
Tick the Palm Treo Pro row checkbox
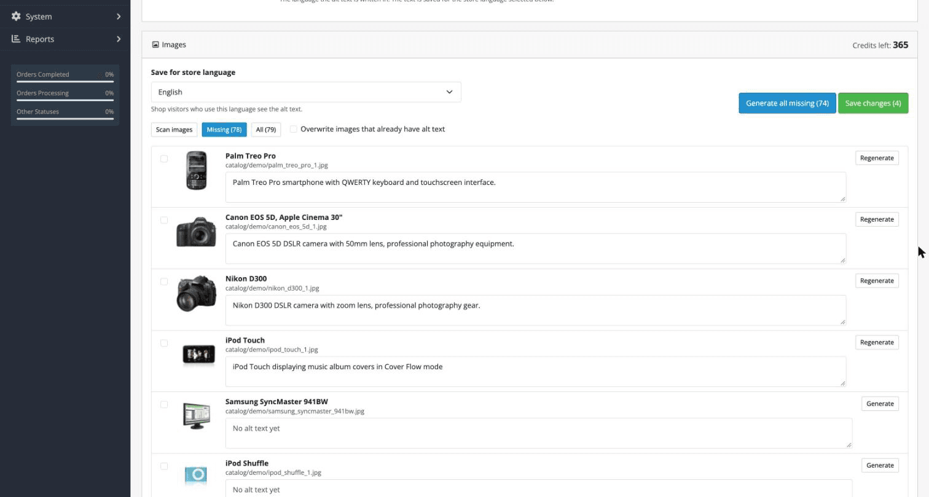click(x=164, y=158)
